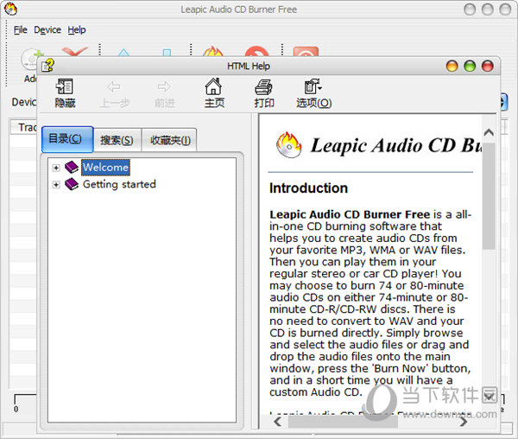518x439 pixels.
Task: Print the topic with the 打印 icon
Action: coord(263,86)
